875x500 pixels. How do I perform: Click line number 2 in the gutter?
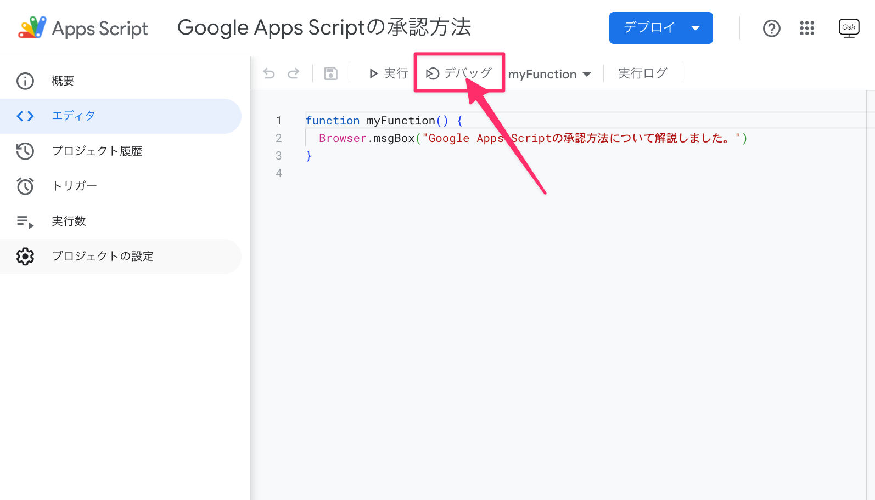pyautogui.click(x=279, y=138)
